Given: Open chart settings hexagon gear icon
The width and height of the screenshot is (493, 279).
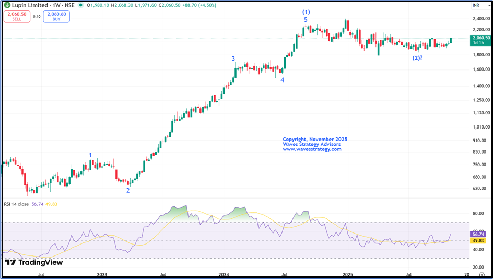Looking at the screenshot, I should [482, 274].
